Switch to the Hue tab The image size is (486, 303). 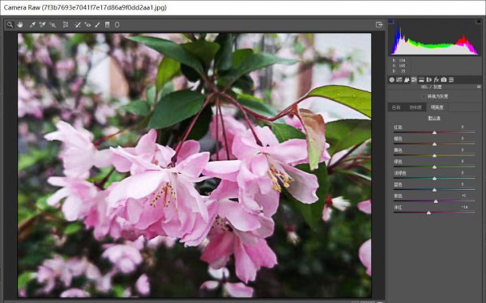(396, 107)
